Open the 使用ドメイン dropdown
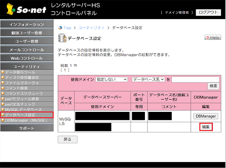The image size is (226, 168). [x=111, y=79]
